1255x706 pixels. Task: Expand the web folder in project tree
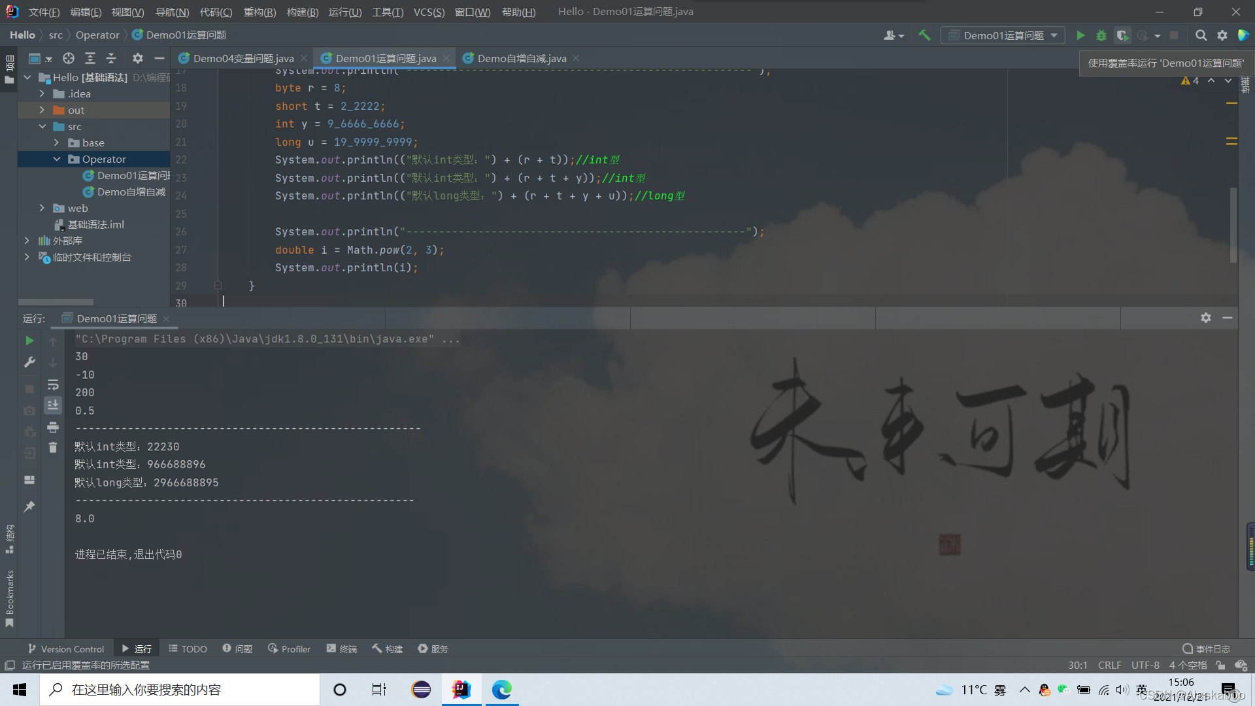point(42,208)
